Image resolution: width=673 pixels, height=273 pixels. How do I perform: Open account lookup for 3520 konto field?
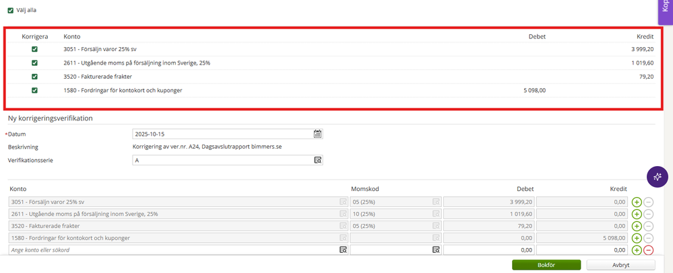[x=343, y=225]
